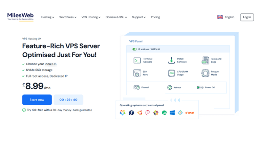
Task: Choose the Ubuntu logo icon
Action: [x=139, y=113]
